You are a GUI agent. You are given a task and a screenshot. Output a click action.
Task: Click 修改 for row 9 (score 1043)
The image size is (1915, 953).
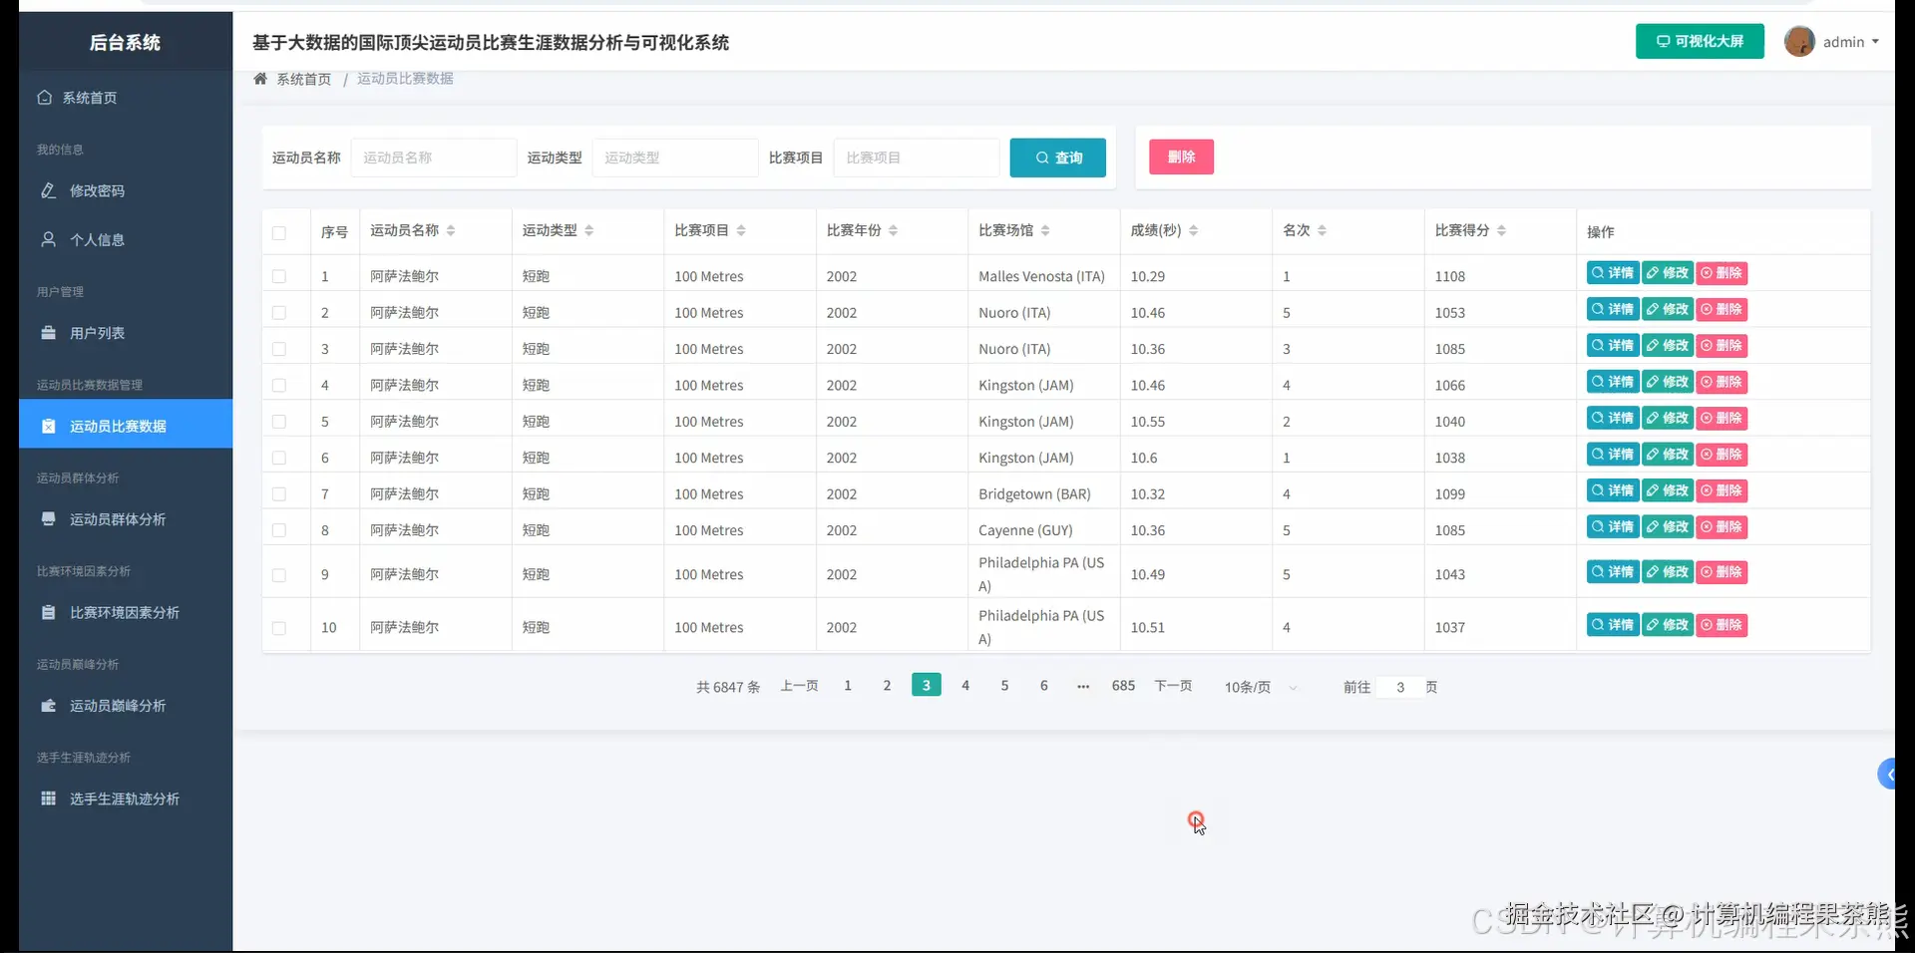pos(1668,572)
